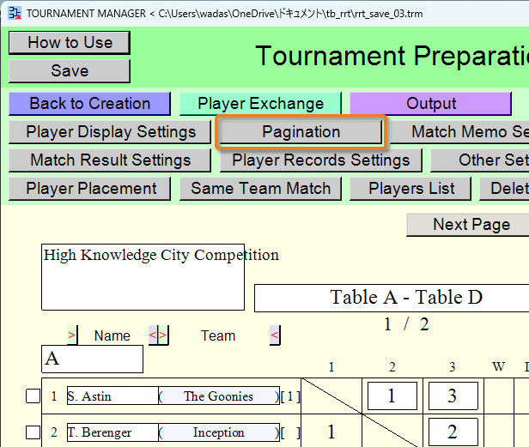The height and width of the screenshot is (447, 529).
Task: Check the box for player 2 T. Berenger
Action: [33, 432]
